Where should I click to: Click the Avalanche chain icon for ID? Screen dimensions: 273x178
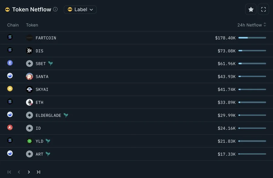click(10, 127)
